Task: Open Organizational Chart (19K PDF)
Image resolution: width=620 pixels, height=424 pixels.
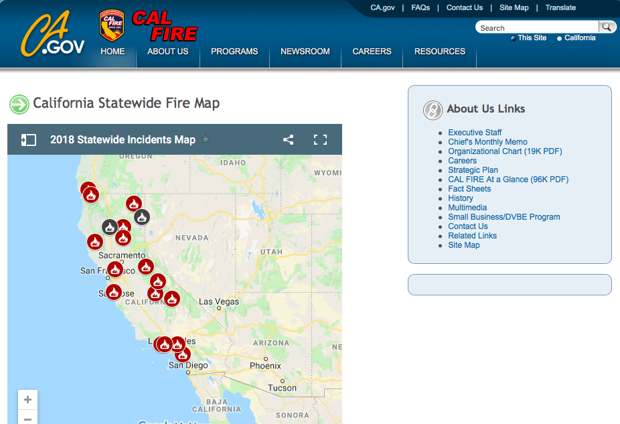Action: click(505, 151)
